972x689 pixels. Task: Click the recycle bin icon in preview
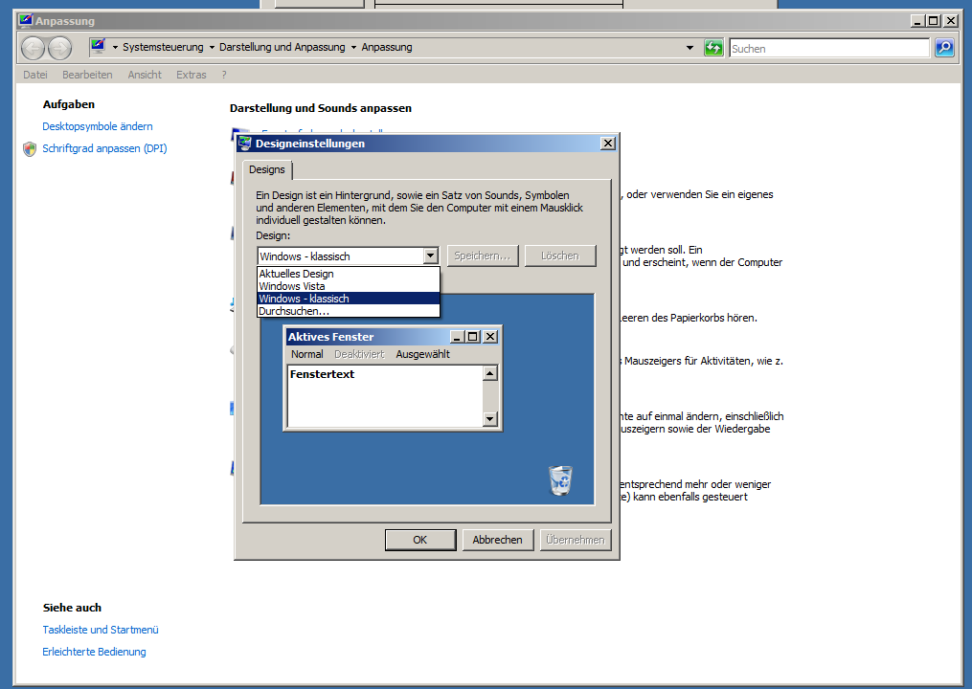click(560, 480)
